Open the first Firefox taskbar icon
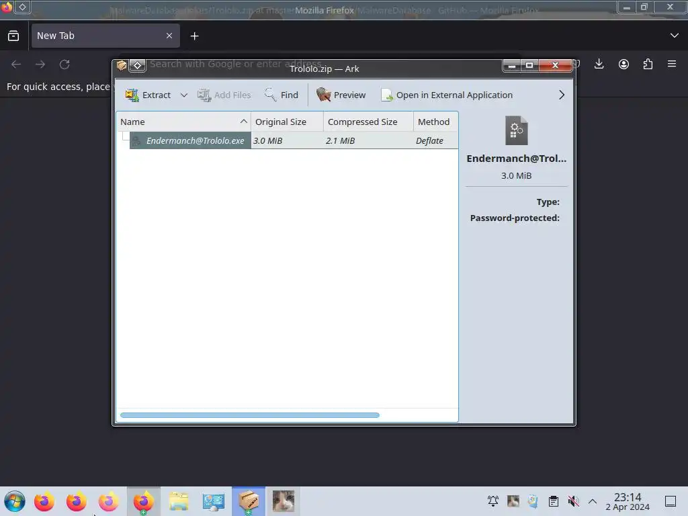 [44, 501]
